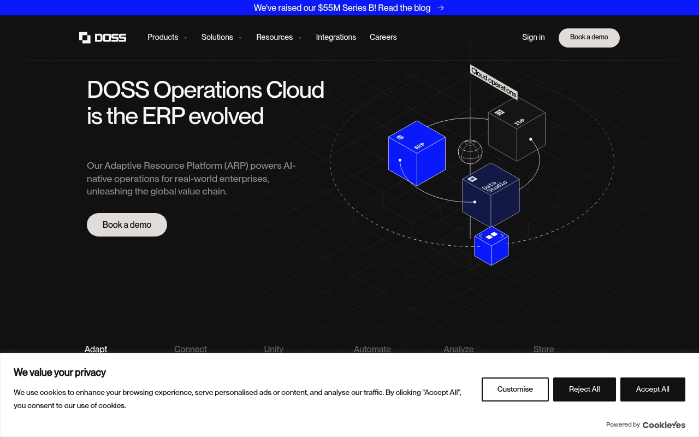This screenshot has height=437, width=699.
Task: Click Sign in link
Action: (x=534, y=37)
